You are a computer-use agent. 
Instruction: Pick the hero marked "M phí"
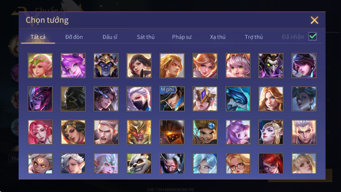coord(172,99)
